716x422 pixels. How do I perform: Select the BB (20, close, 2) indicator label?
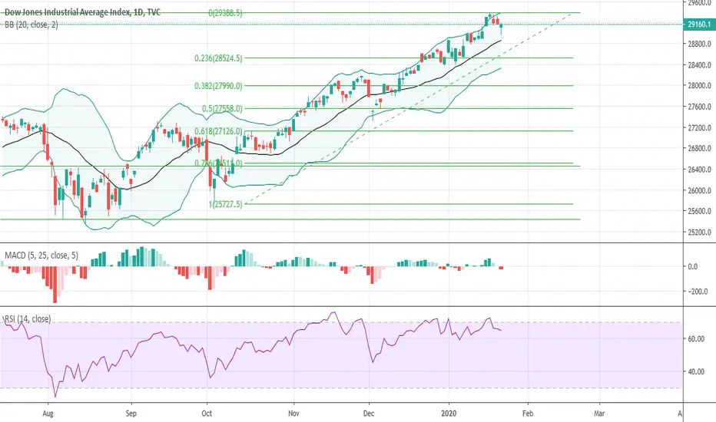[31, 25]
